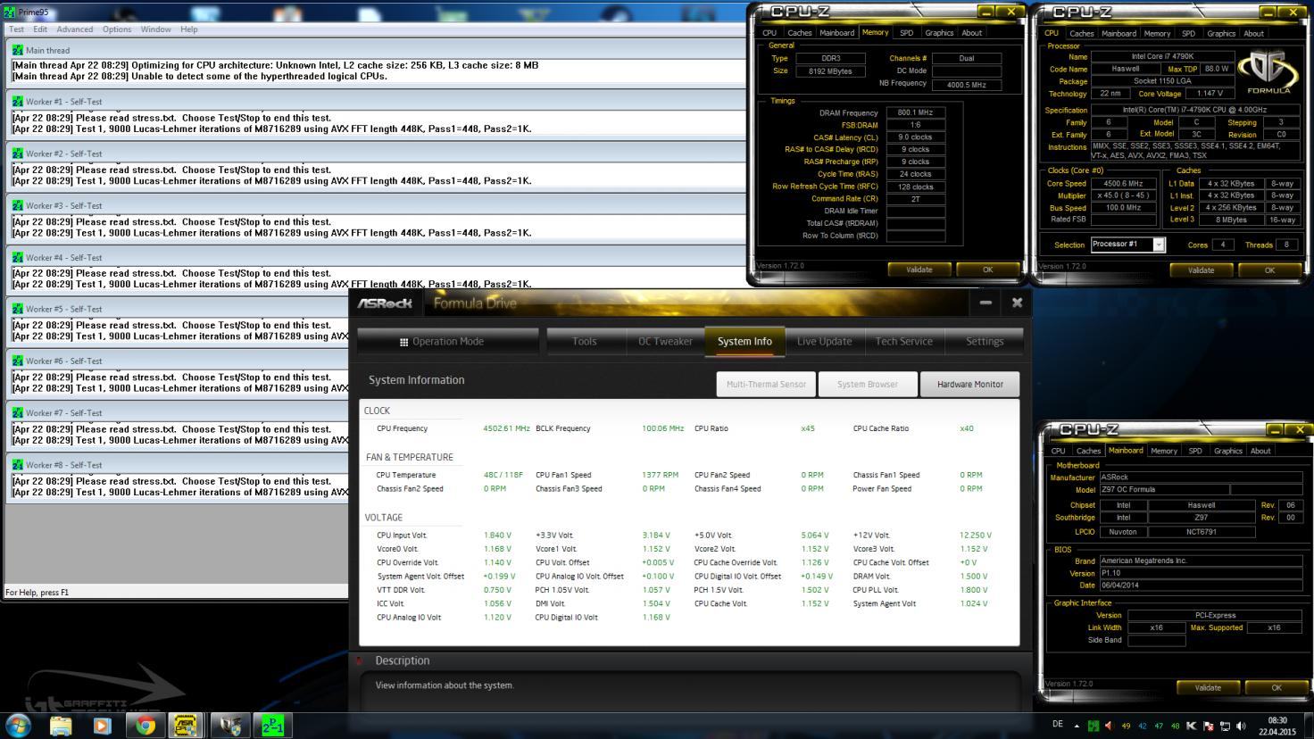Open the Graphics tab in CPU-Z Memory window
Image resolution: width=1314 pixels, height=739 pixels.
939,33
